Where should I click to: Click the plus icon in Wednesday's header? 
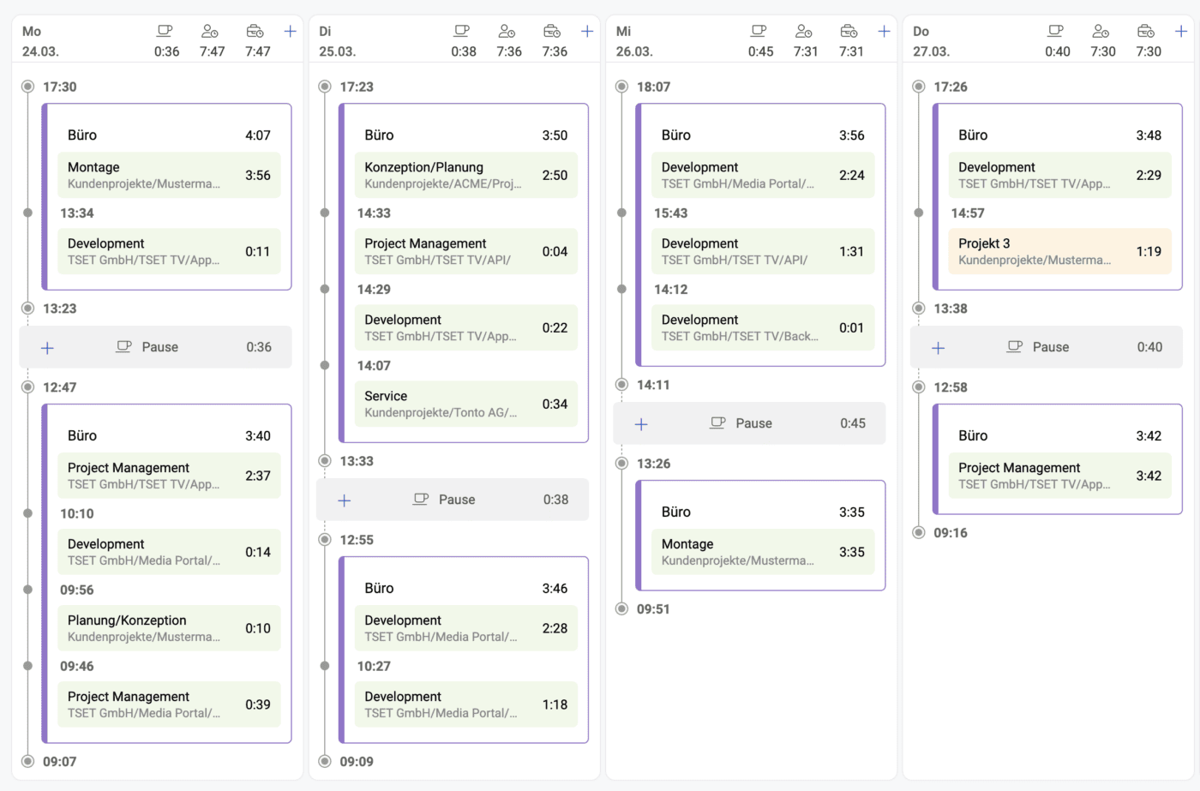click(884, 32)
